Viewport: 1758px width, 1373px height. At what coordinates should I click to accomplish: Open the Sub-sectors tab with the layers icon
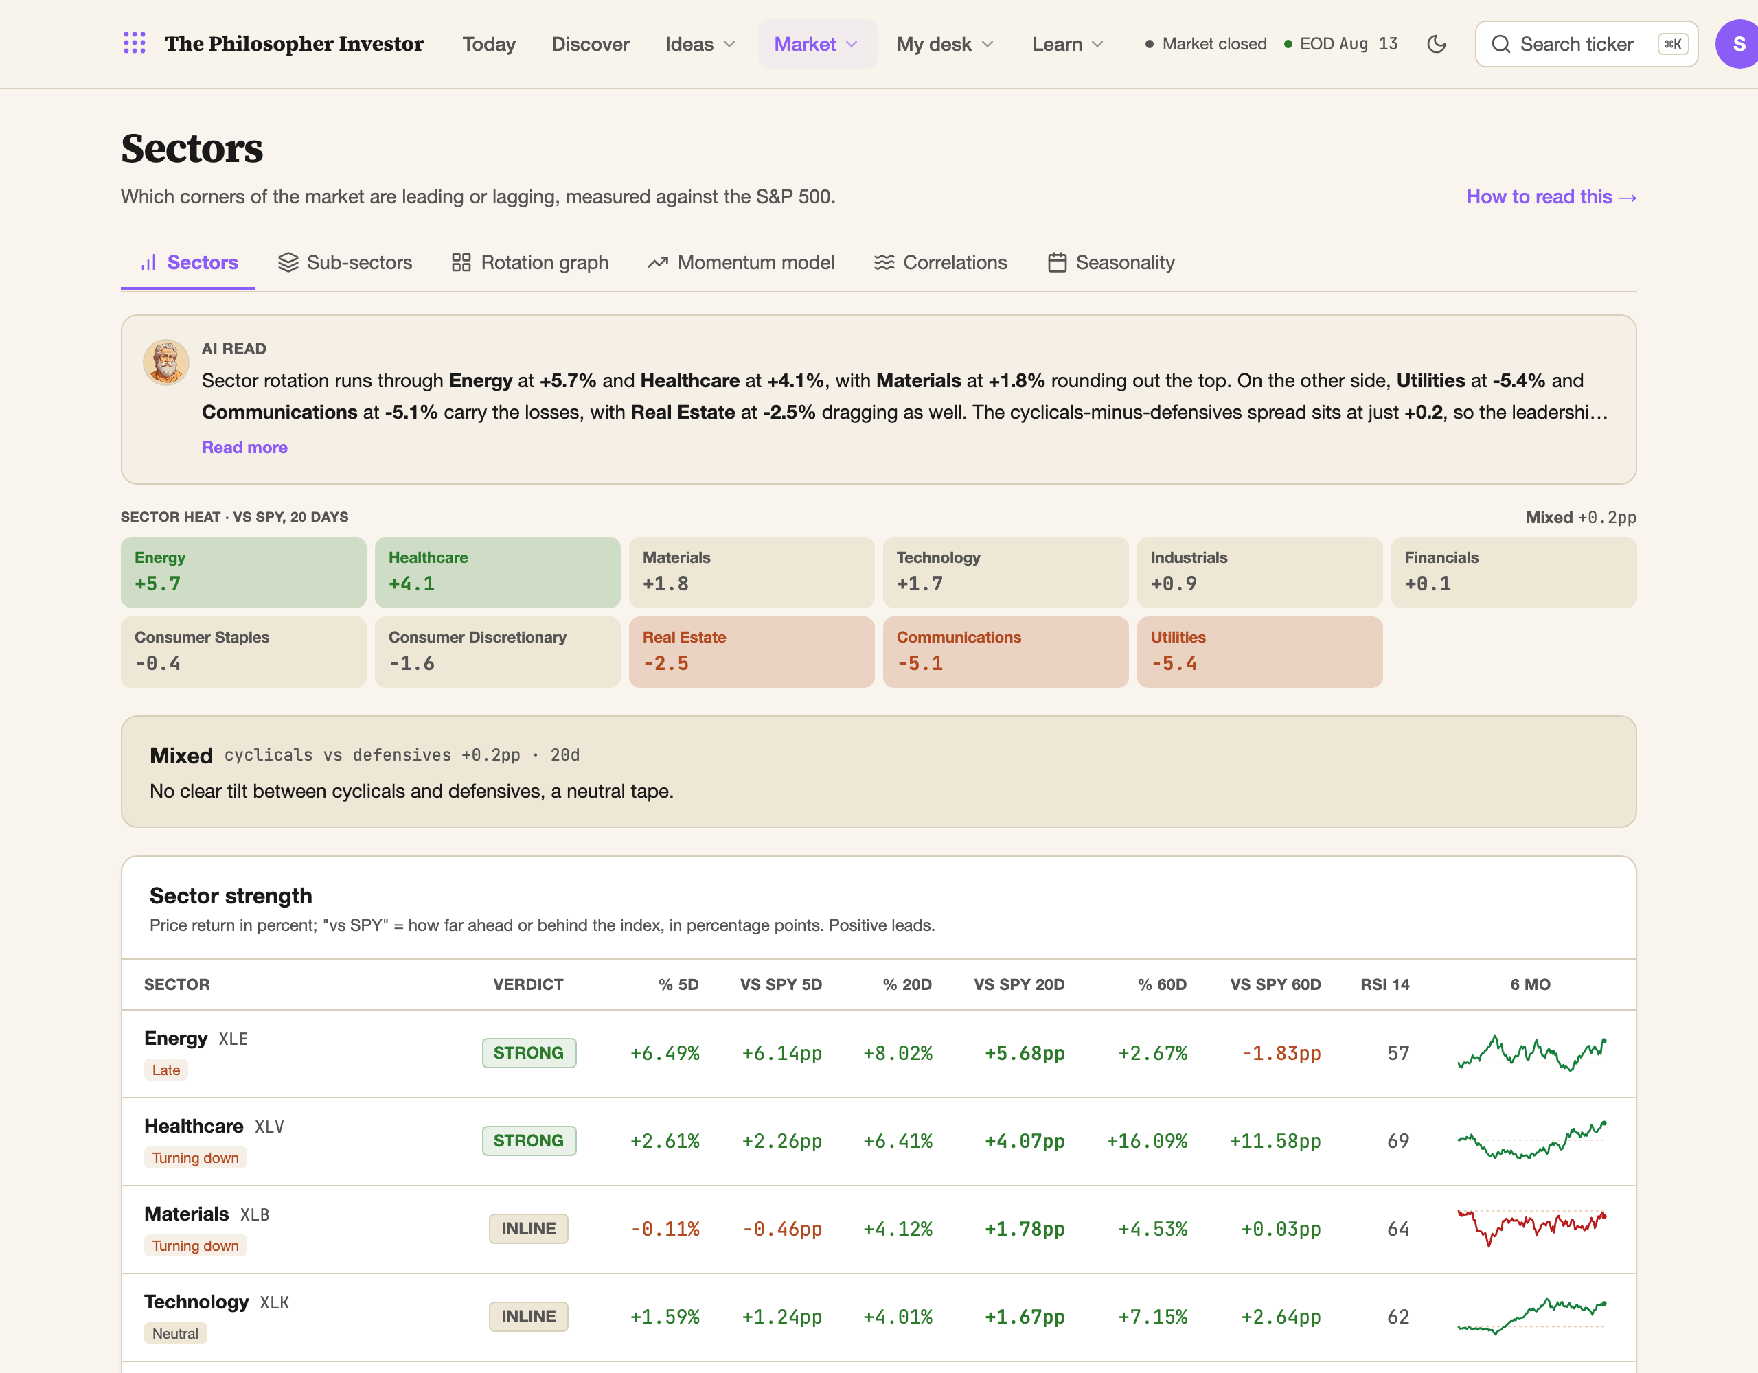345,262
